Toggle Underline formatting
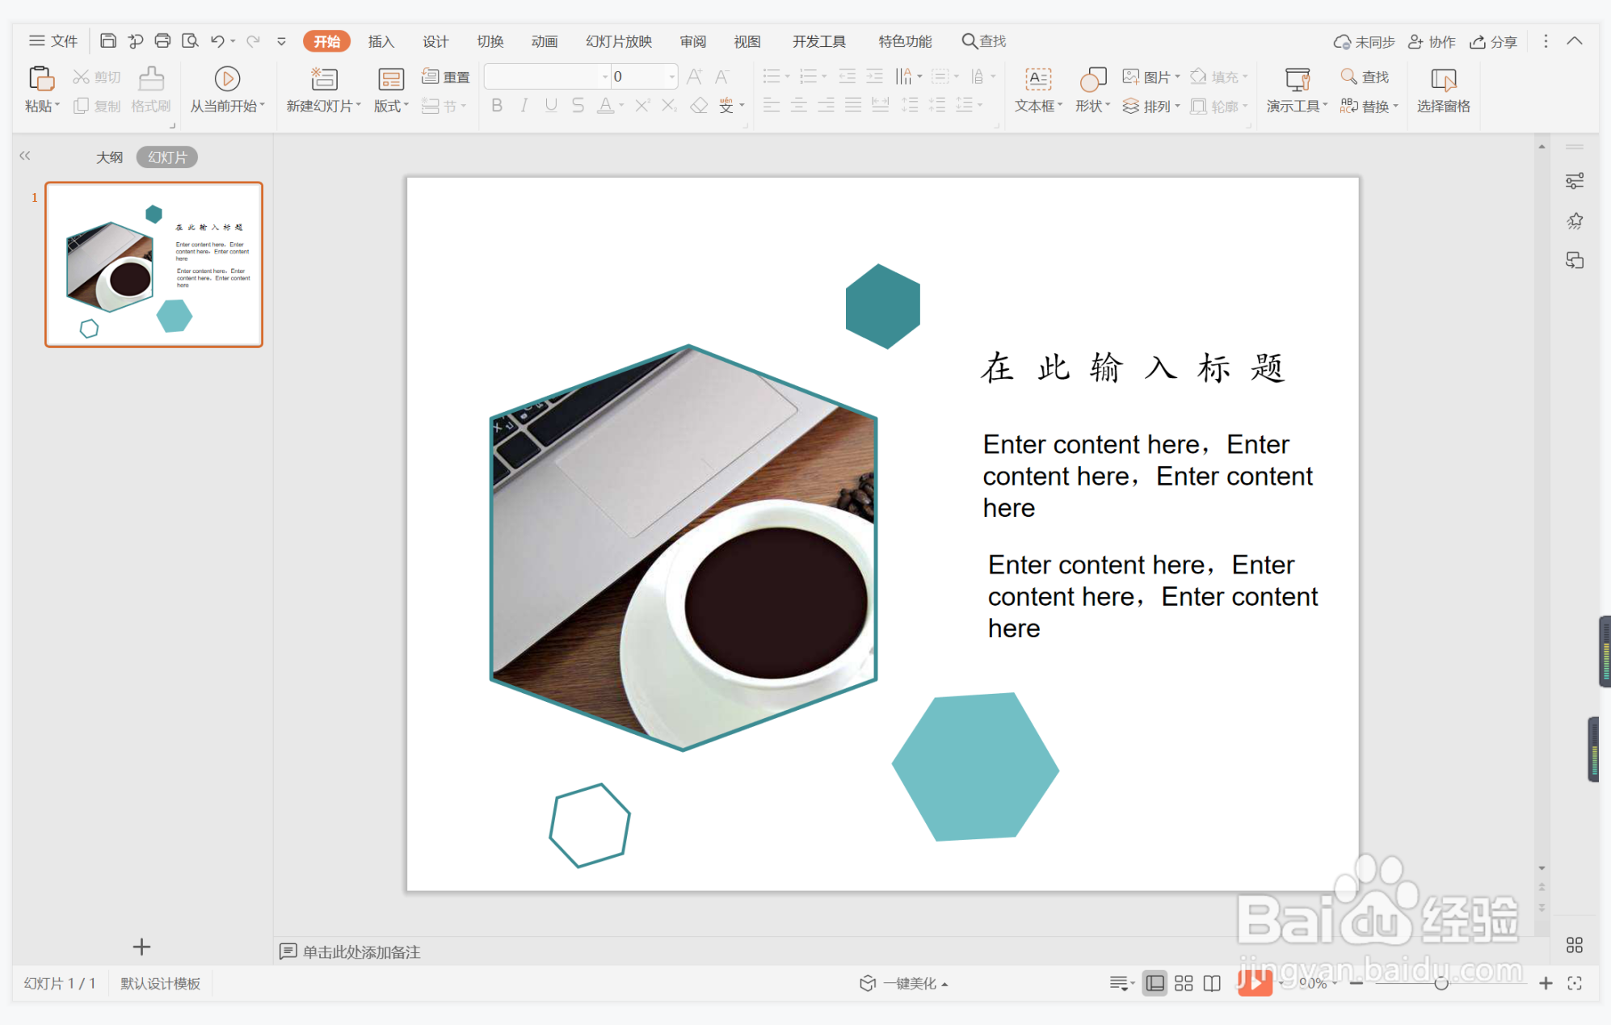Viewport: 1611px width, 1025px height. tap(551, 105)
